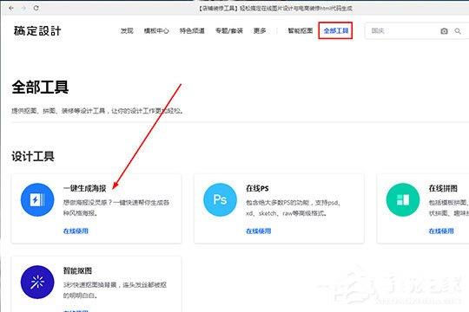This screenshot has height=312, width=469.
Task: Click inside the search input field
Action: point(402,30)
